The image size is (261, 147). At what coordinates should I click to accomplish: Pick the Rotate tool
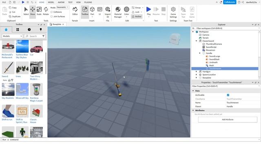coord(46,11)
